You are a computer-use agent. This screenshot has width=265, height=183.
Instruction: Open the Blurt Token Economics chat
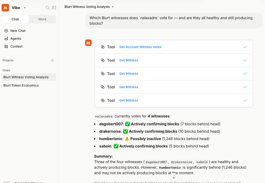pyautogui.click(x=21, y=85)
